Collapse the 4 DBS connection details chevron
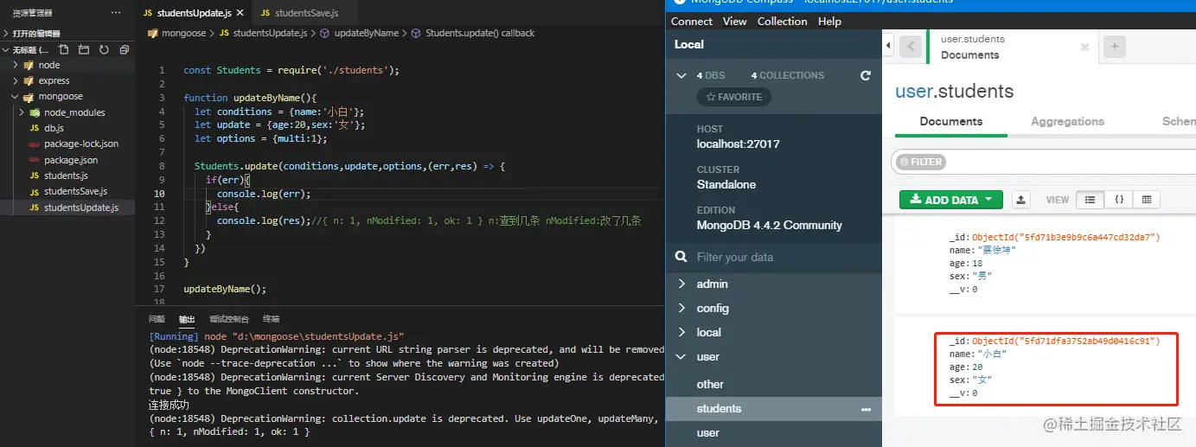The width and height of the screenshot is (1196, 447). (x=681, y=75)
